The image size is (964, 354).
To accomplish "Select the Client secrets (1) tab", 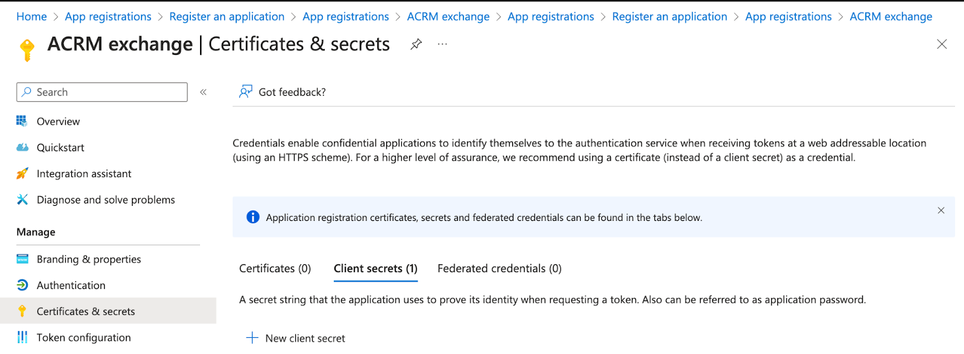I will [x=375, y=269].
